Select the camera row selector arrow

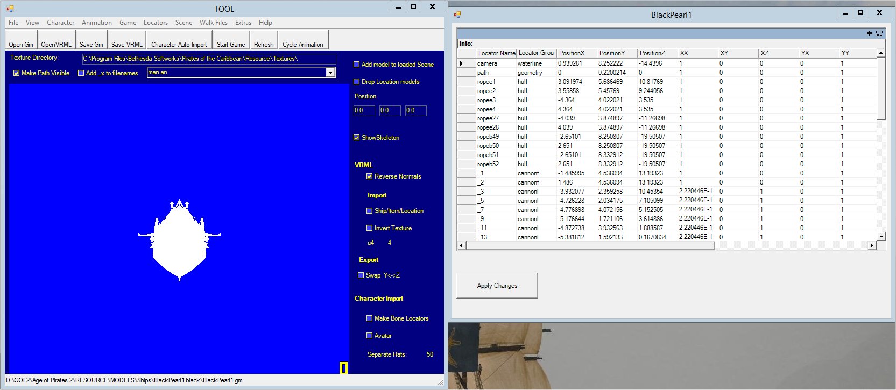466,63
